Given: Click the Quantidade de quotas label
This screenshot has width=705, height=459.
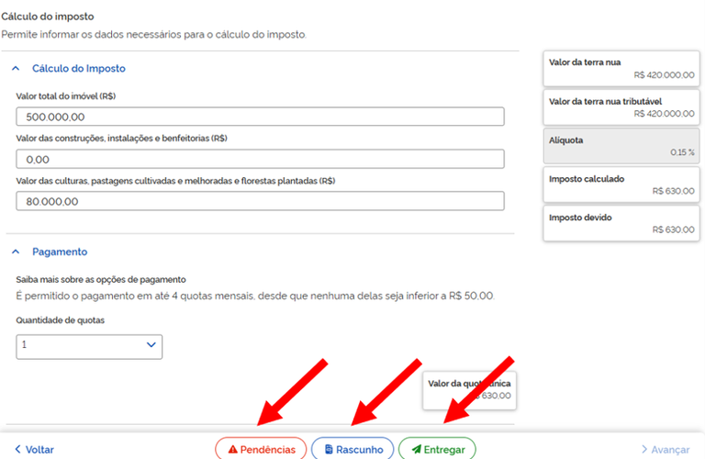Looking at the screenshot, I should [61, 320].
